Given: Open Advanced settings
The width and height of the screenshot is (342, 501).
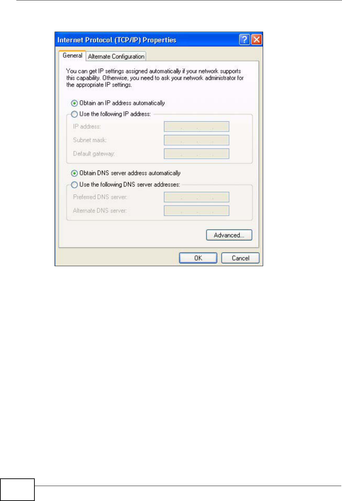Looking at the screenshot, I should click(x=229, y=235).
